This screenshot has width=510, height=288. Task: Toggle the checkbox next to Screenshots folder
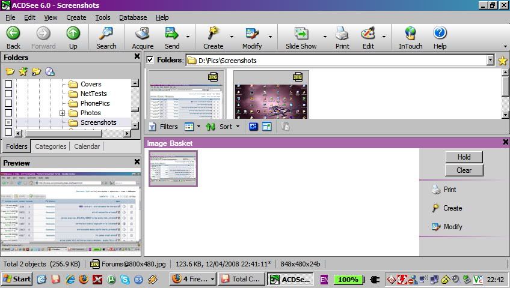[8, 122]
